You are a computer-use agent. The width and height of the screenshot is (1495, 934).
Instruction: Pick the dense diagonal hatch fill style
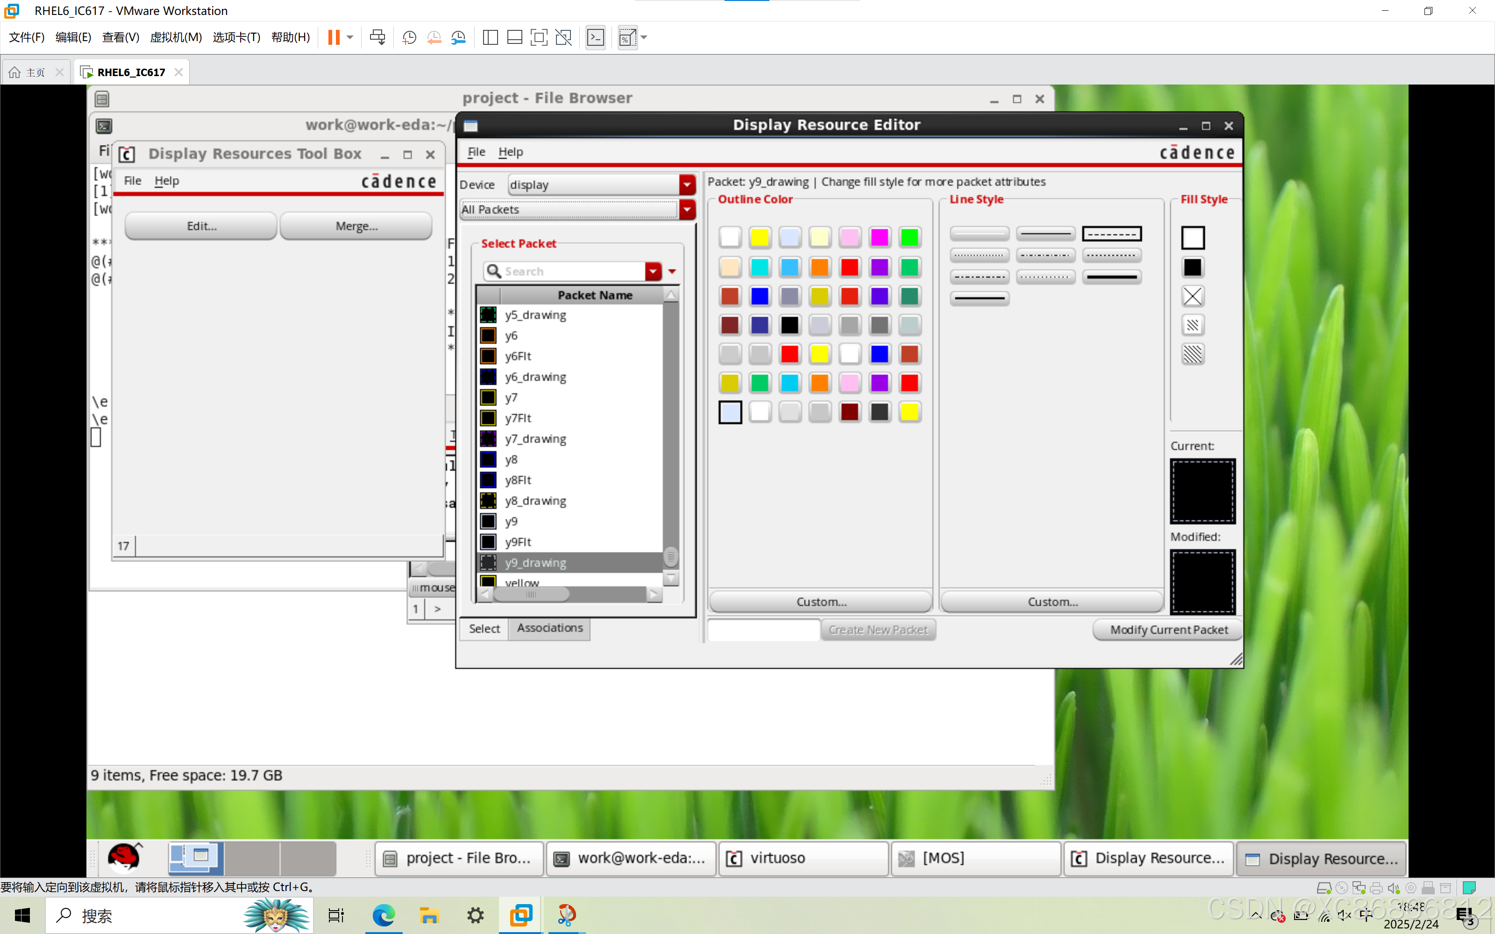click(1192, 354)
